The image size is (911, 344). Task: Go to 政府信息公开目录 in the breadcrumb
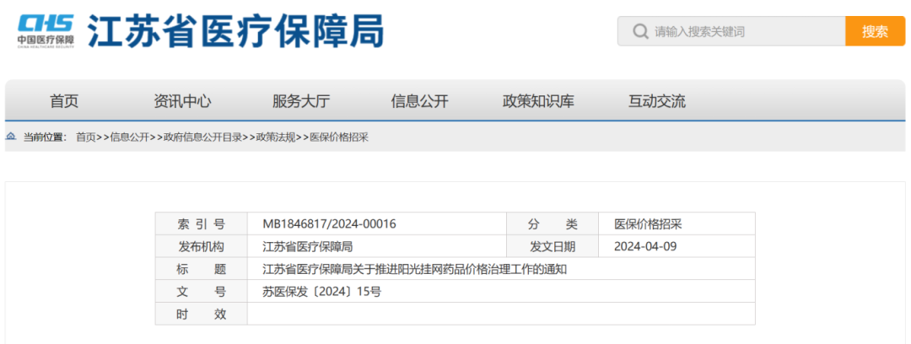point(202,137)
